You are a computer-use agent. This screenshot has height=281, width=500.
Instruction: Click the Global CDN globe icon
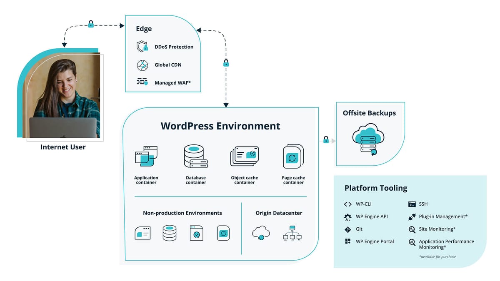(142, 65)
